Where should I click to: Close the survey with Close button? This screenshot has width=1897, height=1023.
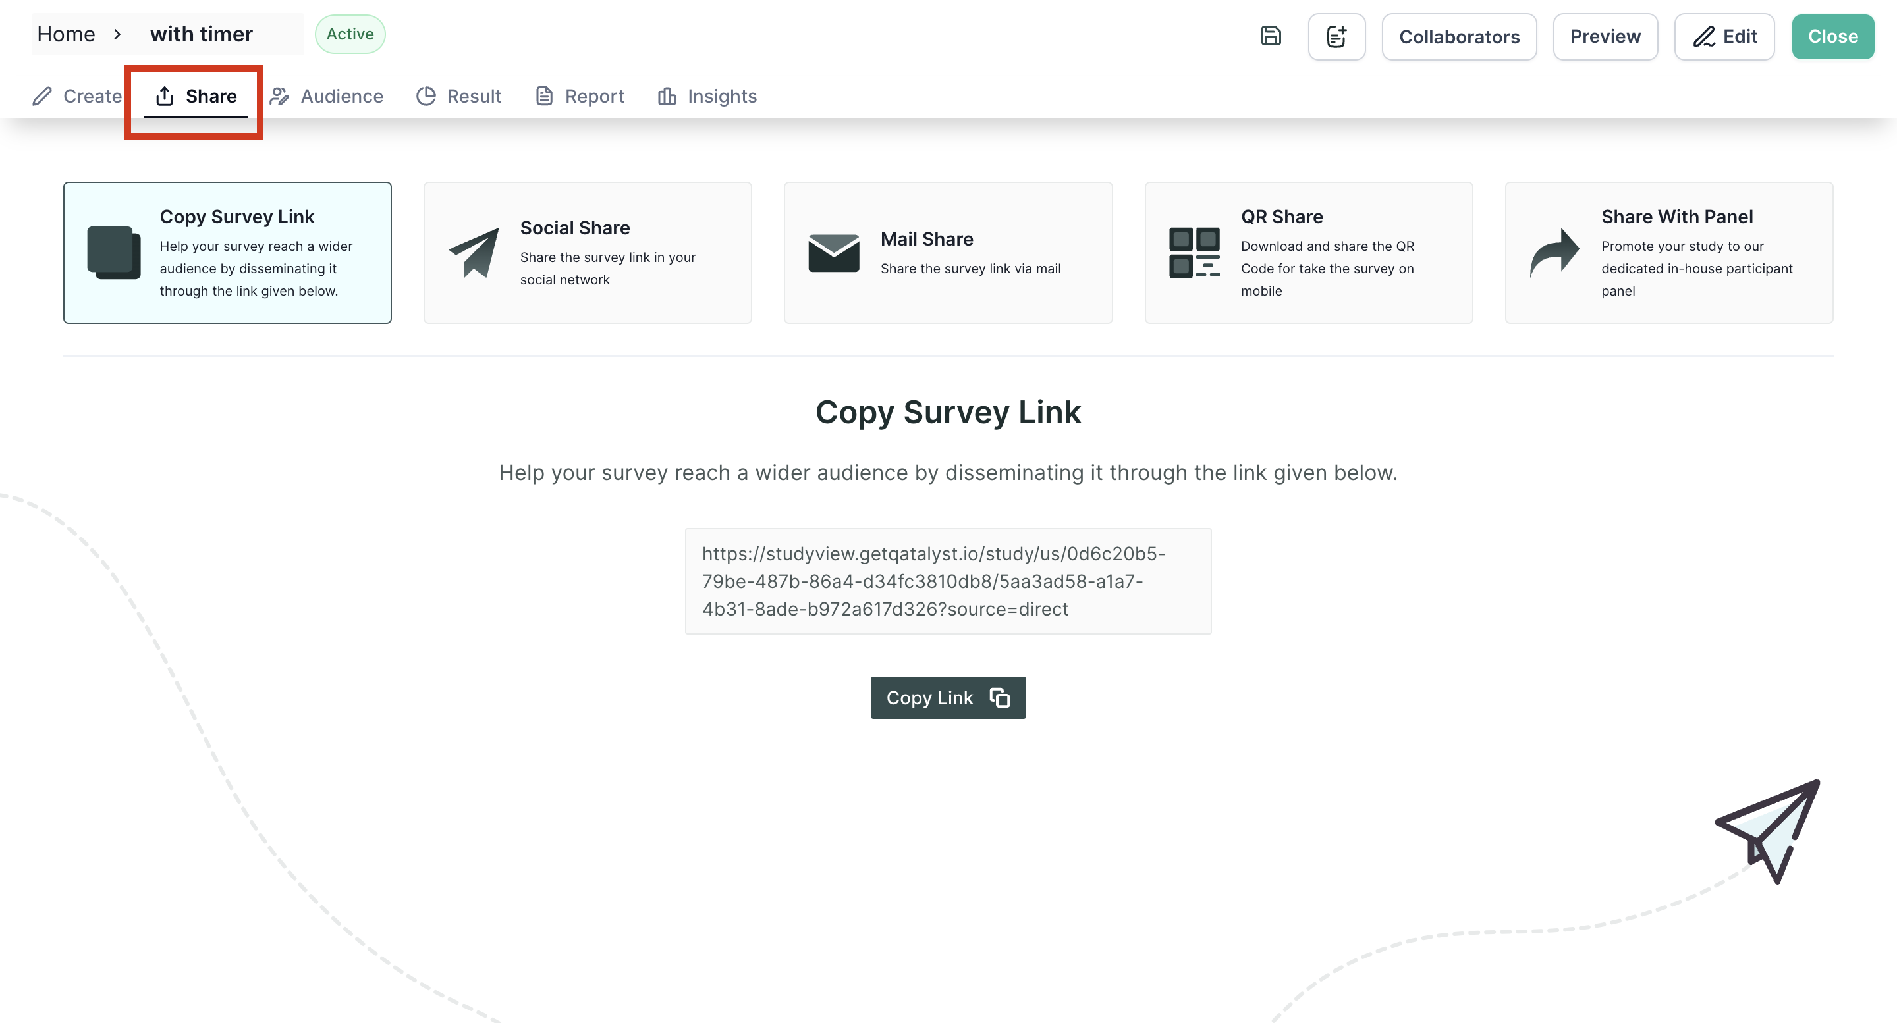[1833, 36]
